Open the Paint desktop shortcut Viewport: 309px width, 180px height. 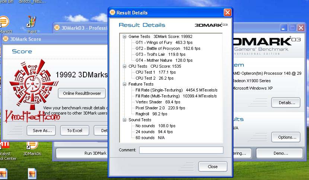pyautogui.click(x=32, y=25)
